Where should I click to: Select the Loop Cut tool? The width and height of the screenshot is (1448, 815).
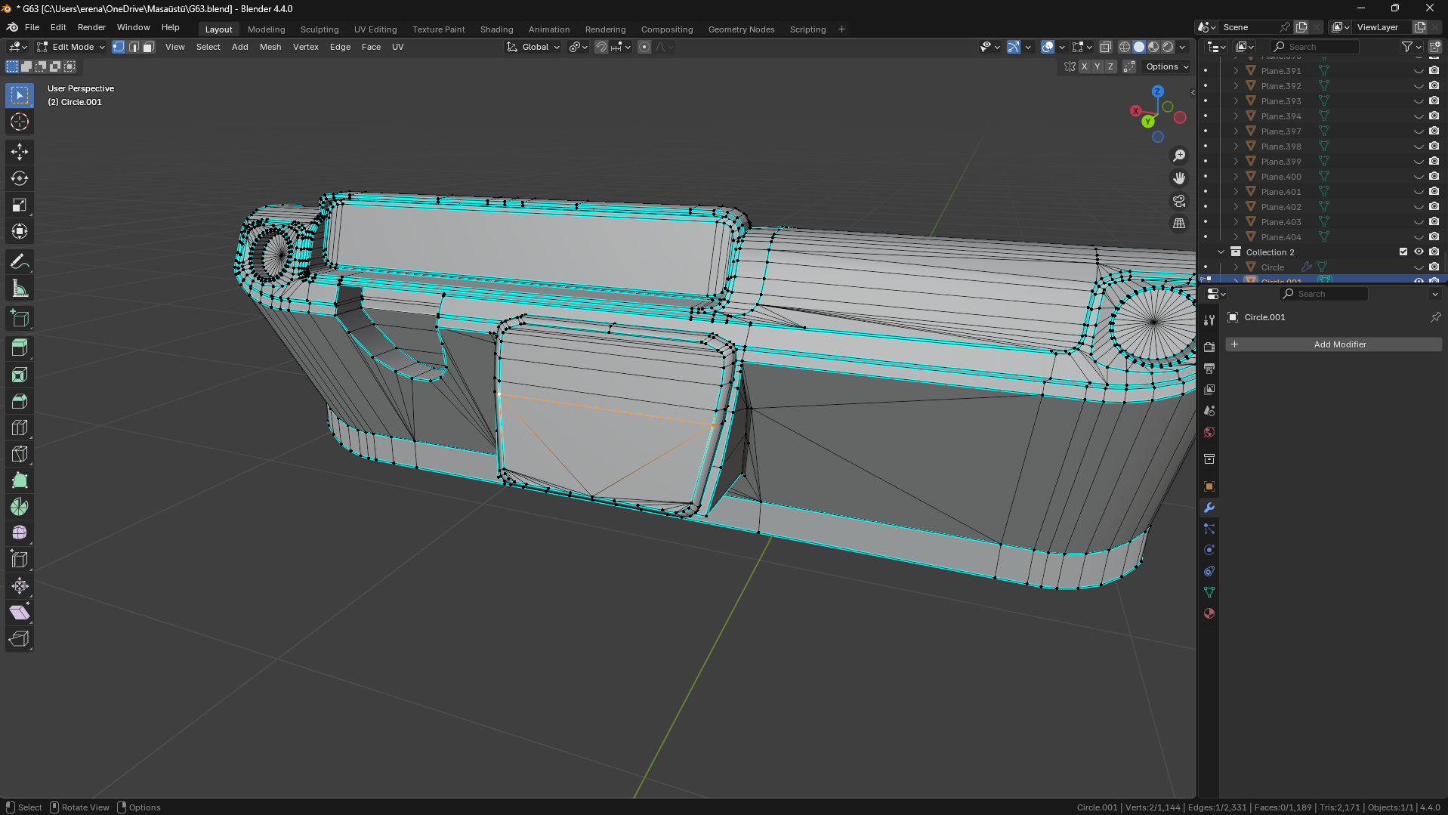pyautogui.click(x=20, y=428)
